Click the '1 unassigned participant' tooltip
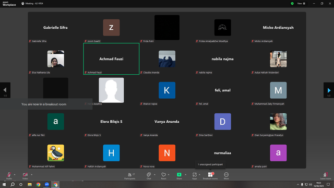The width and height of the screenshot is (334, 188). point(210,164)
